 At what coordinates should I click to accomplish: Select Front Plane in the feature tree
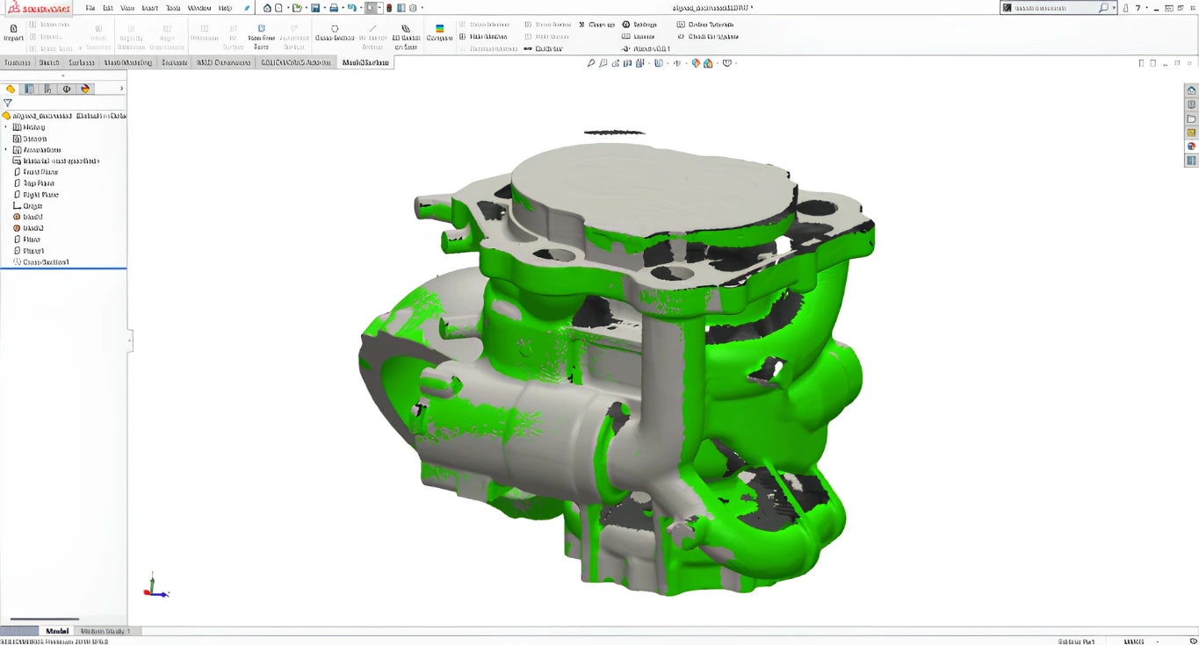point(35,172)
